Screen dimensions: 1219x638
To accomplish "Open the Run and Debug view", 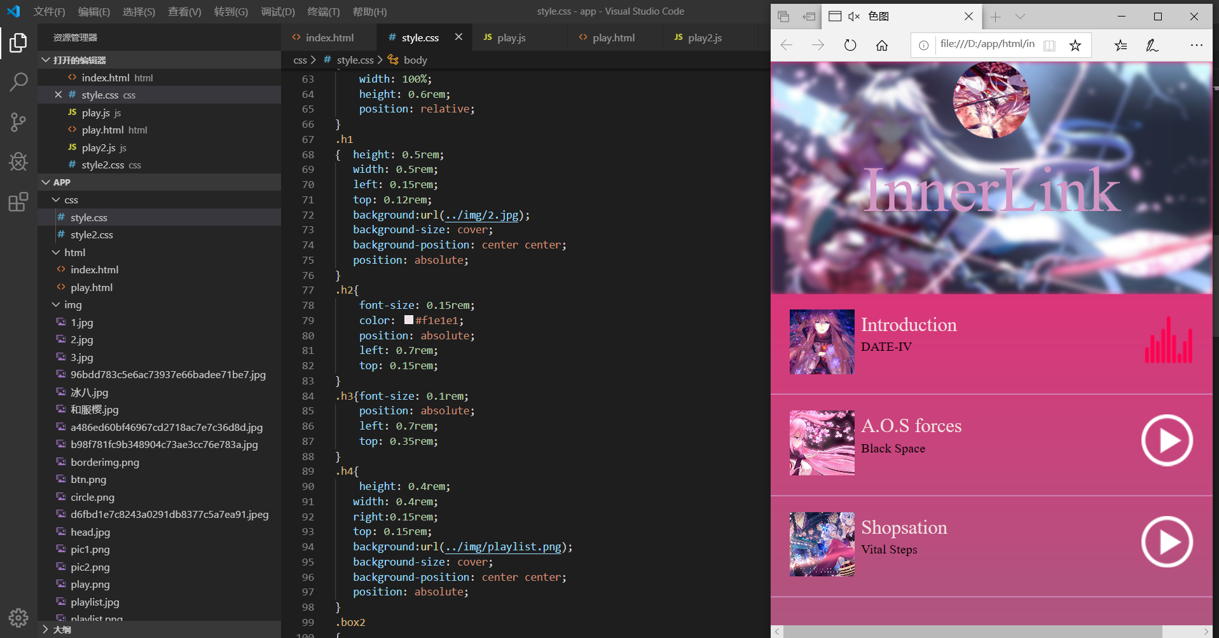I will [x=18, y=161].
